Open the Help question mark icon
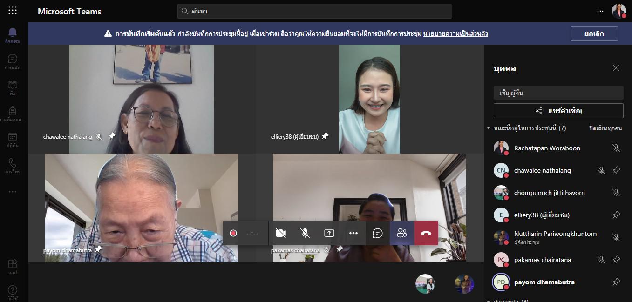Screen dimensions: 632x302 pyautogui.click(x=13, y=292)
